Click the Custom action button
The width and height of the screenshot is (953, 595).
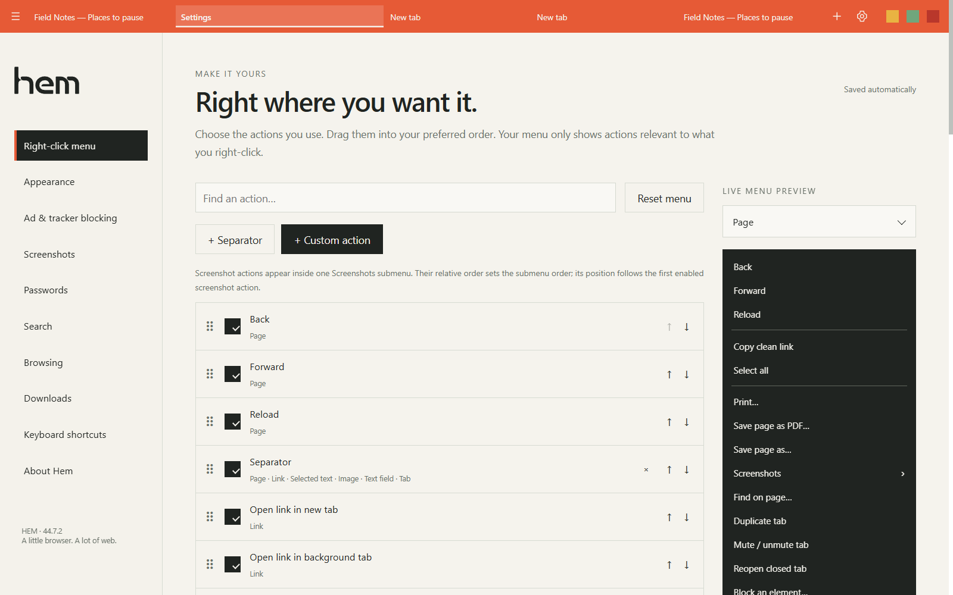[x=332, y=239]
